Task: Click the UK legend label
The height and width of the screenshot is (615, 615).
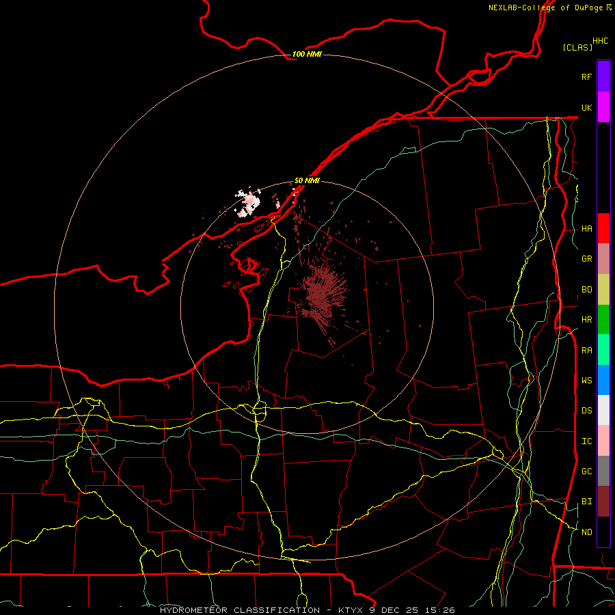Action: click(x=586, y=107)
